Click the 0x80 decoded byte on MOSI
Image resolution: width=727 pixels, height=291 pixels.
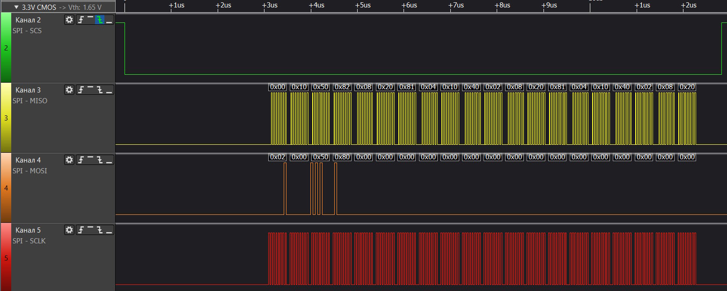(343, 157)
